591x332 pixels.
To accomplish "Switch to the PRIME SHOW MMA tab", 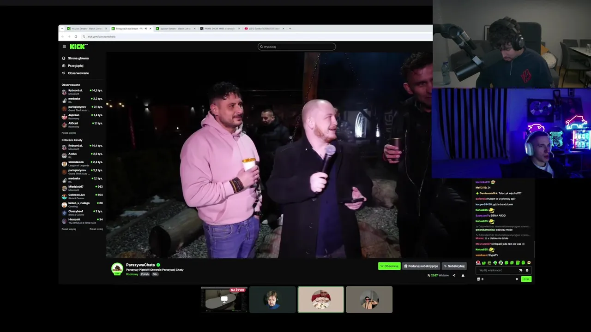I will pos(219,29).
